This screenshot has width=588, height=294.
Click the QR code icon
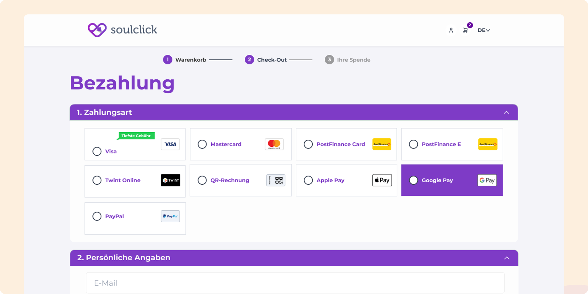(x=276, y=180)
